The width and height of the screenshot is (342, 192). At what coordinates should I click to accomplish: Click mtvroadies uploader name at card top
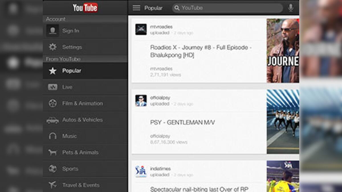tap(161, 27)
